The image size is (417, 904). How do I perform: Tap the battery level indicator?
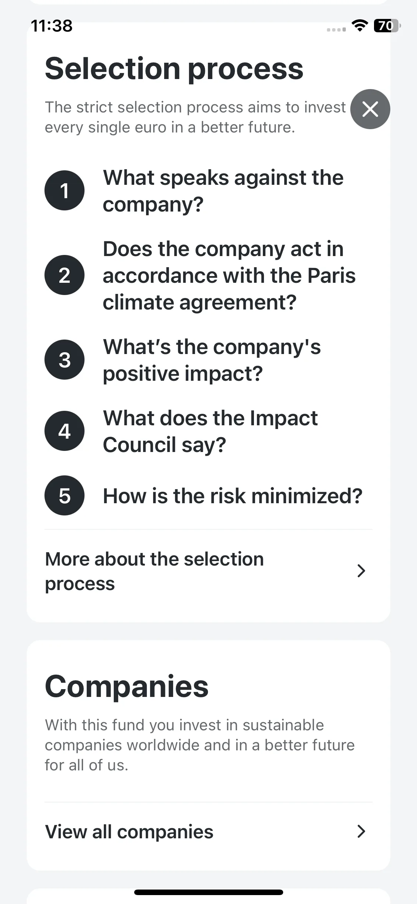tap(387, 26)
